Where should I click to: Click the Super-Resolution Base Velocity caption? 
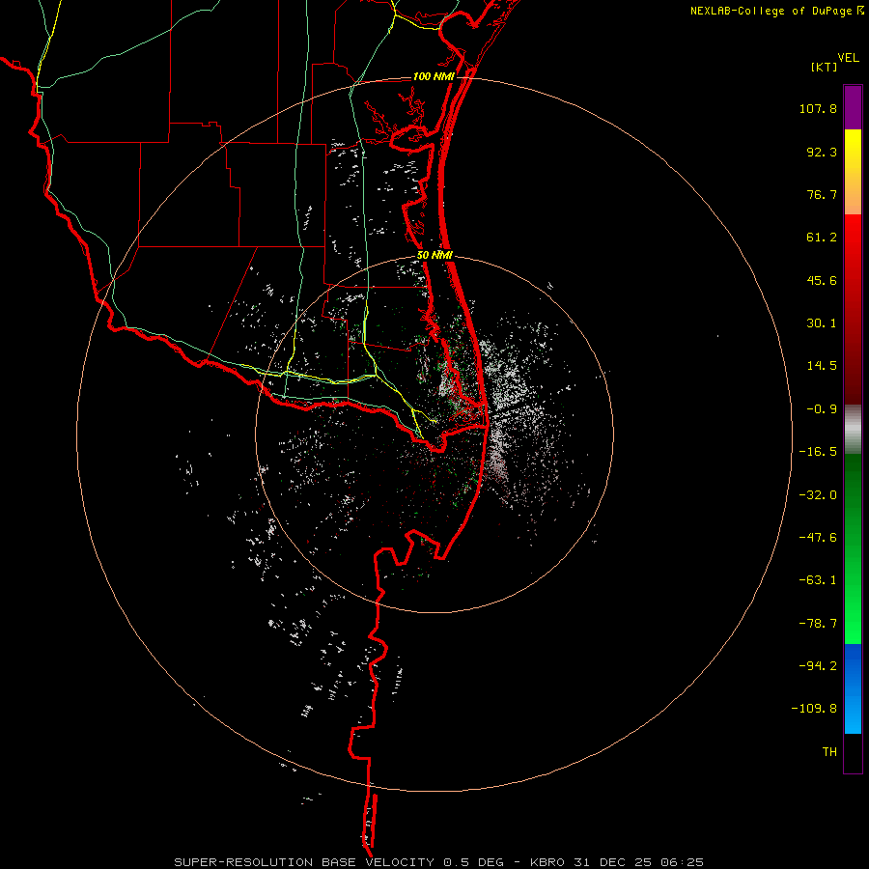point(439,862)
